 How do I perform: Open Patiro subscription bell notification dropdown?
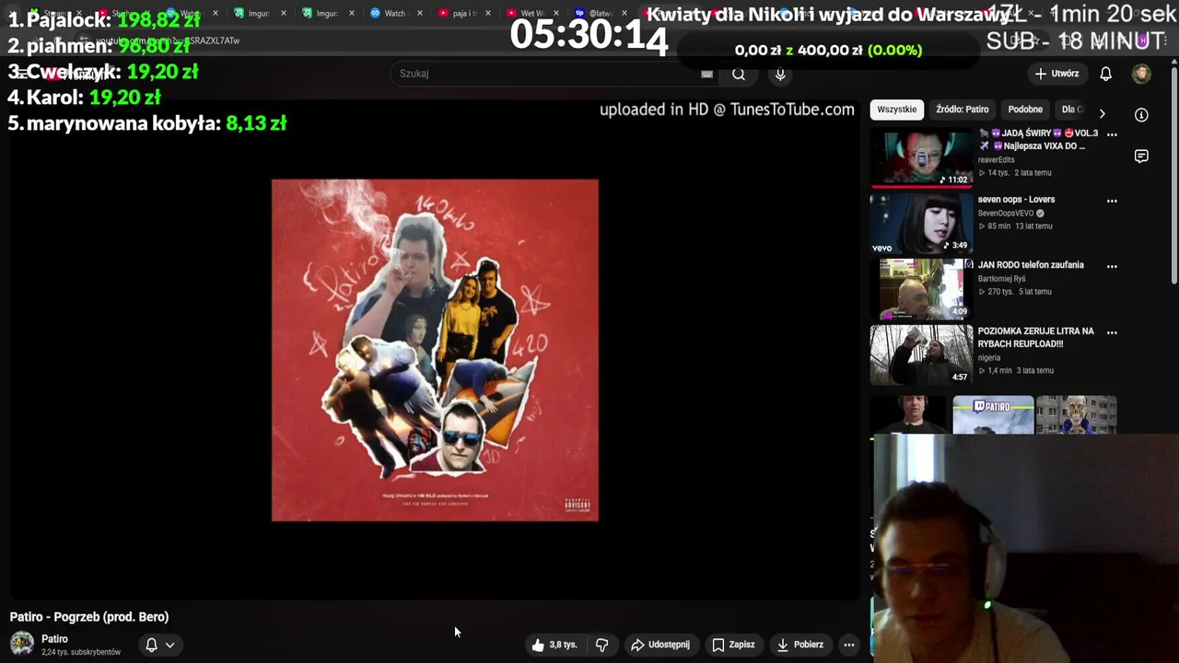pos(159,645)
